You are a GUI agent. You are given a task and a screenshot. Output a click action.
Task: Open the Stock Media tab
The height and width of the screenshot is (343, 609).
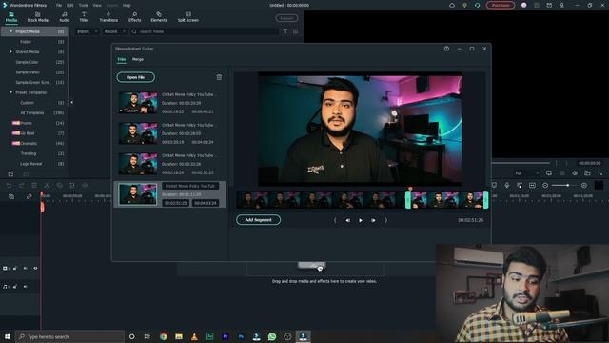tap(38, 17)
